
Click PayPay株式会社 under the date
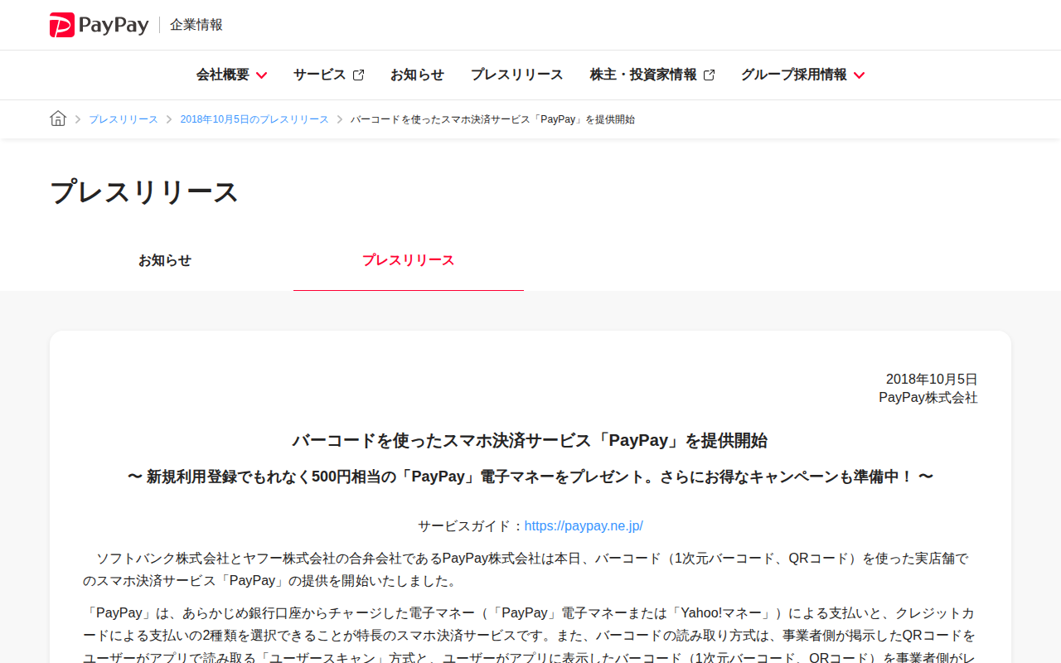click(x=928, y=398)
